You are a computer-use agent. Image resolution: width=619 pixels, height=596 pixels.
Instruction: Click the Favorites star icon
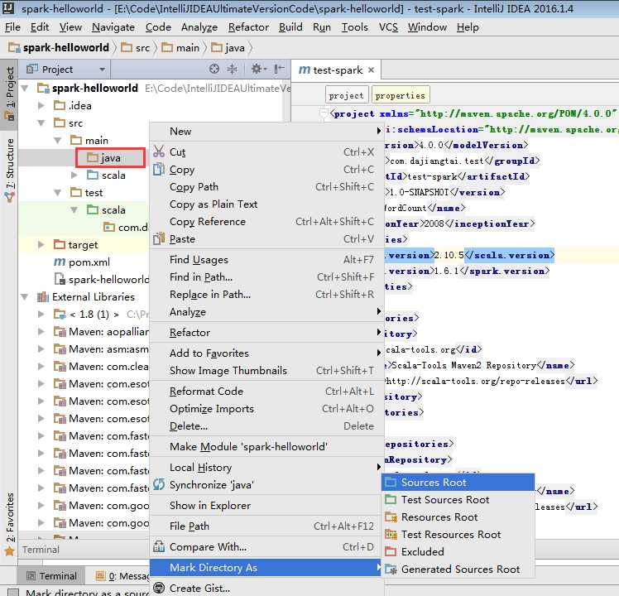point(9,550)
